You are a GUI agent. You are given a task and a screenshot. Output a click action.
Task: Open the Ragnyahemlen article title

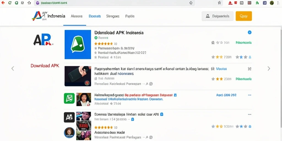coord(152,71)
